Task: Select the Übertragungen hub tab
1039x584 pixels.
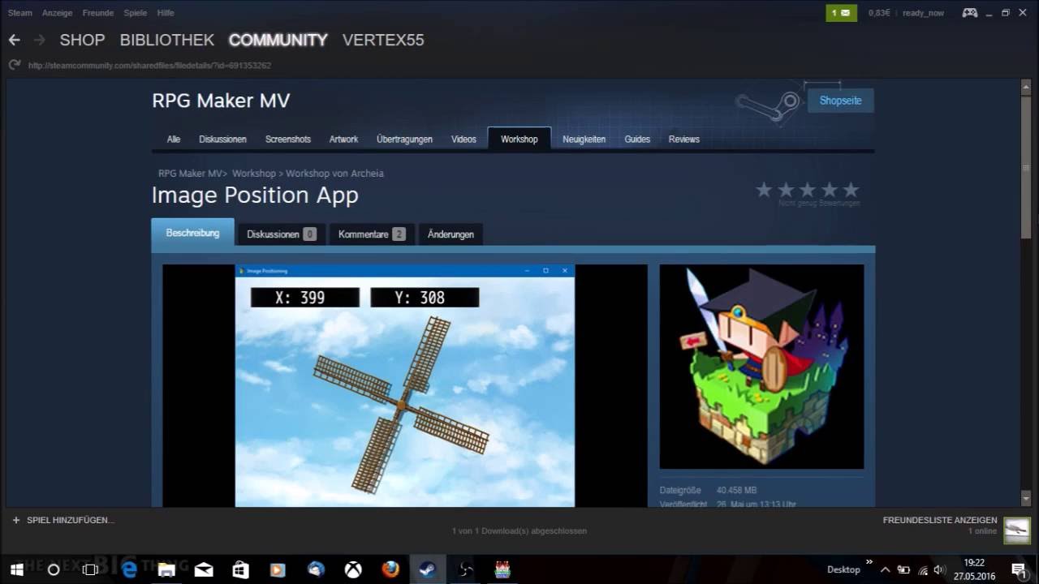Action: click(404, 140)
